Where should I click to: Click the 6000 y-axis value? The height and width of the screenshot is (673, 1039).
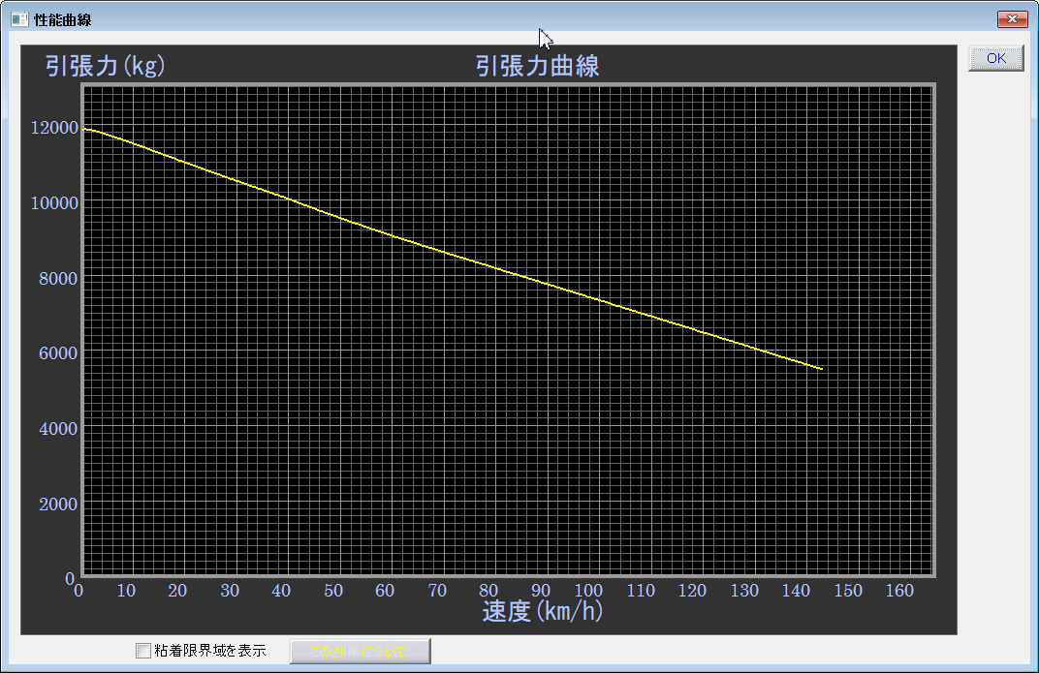pyautogui.click(x=58, y=353)
